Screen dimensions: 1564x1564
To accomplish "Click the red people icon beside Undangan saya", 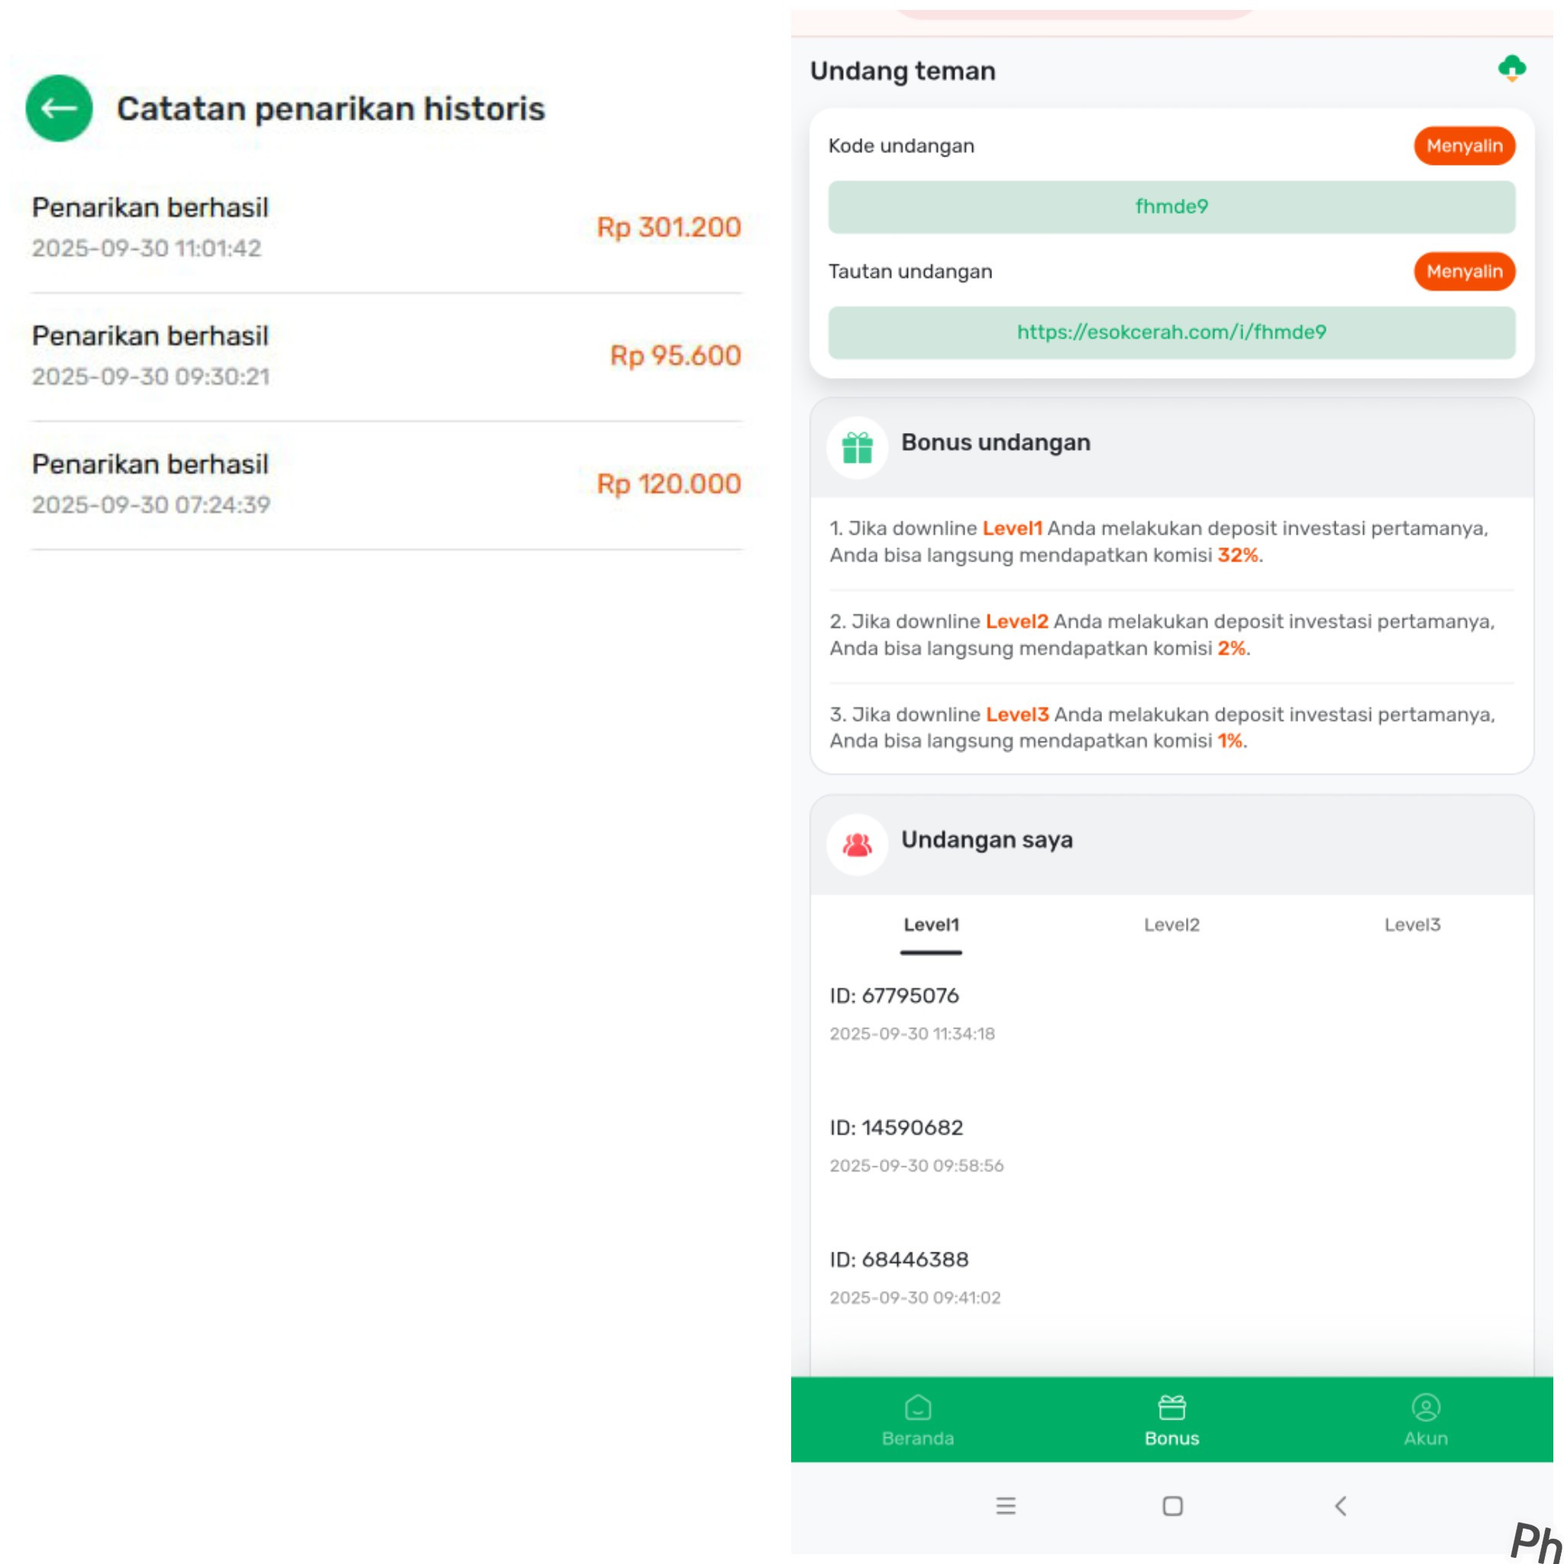I will [858, 845].
